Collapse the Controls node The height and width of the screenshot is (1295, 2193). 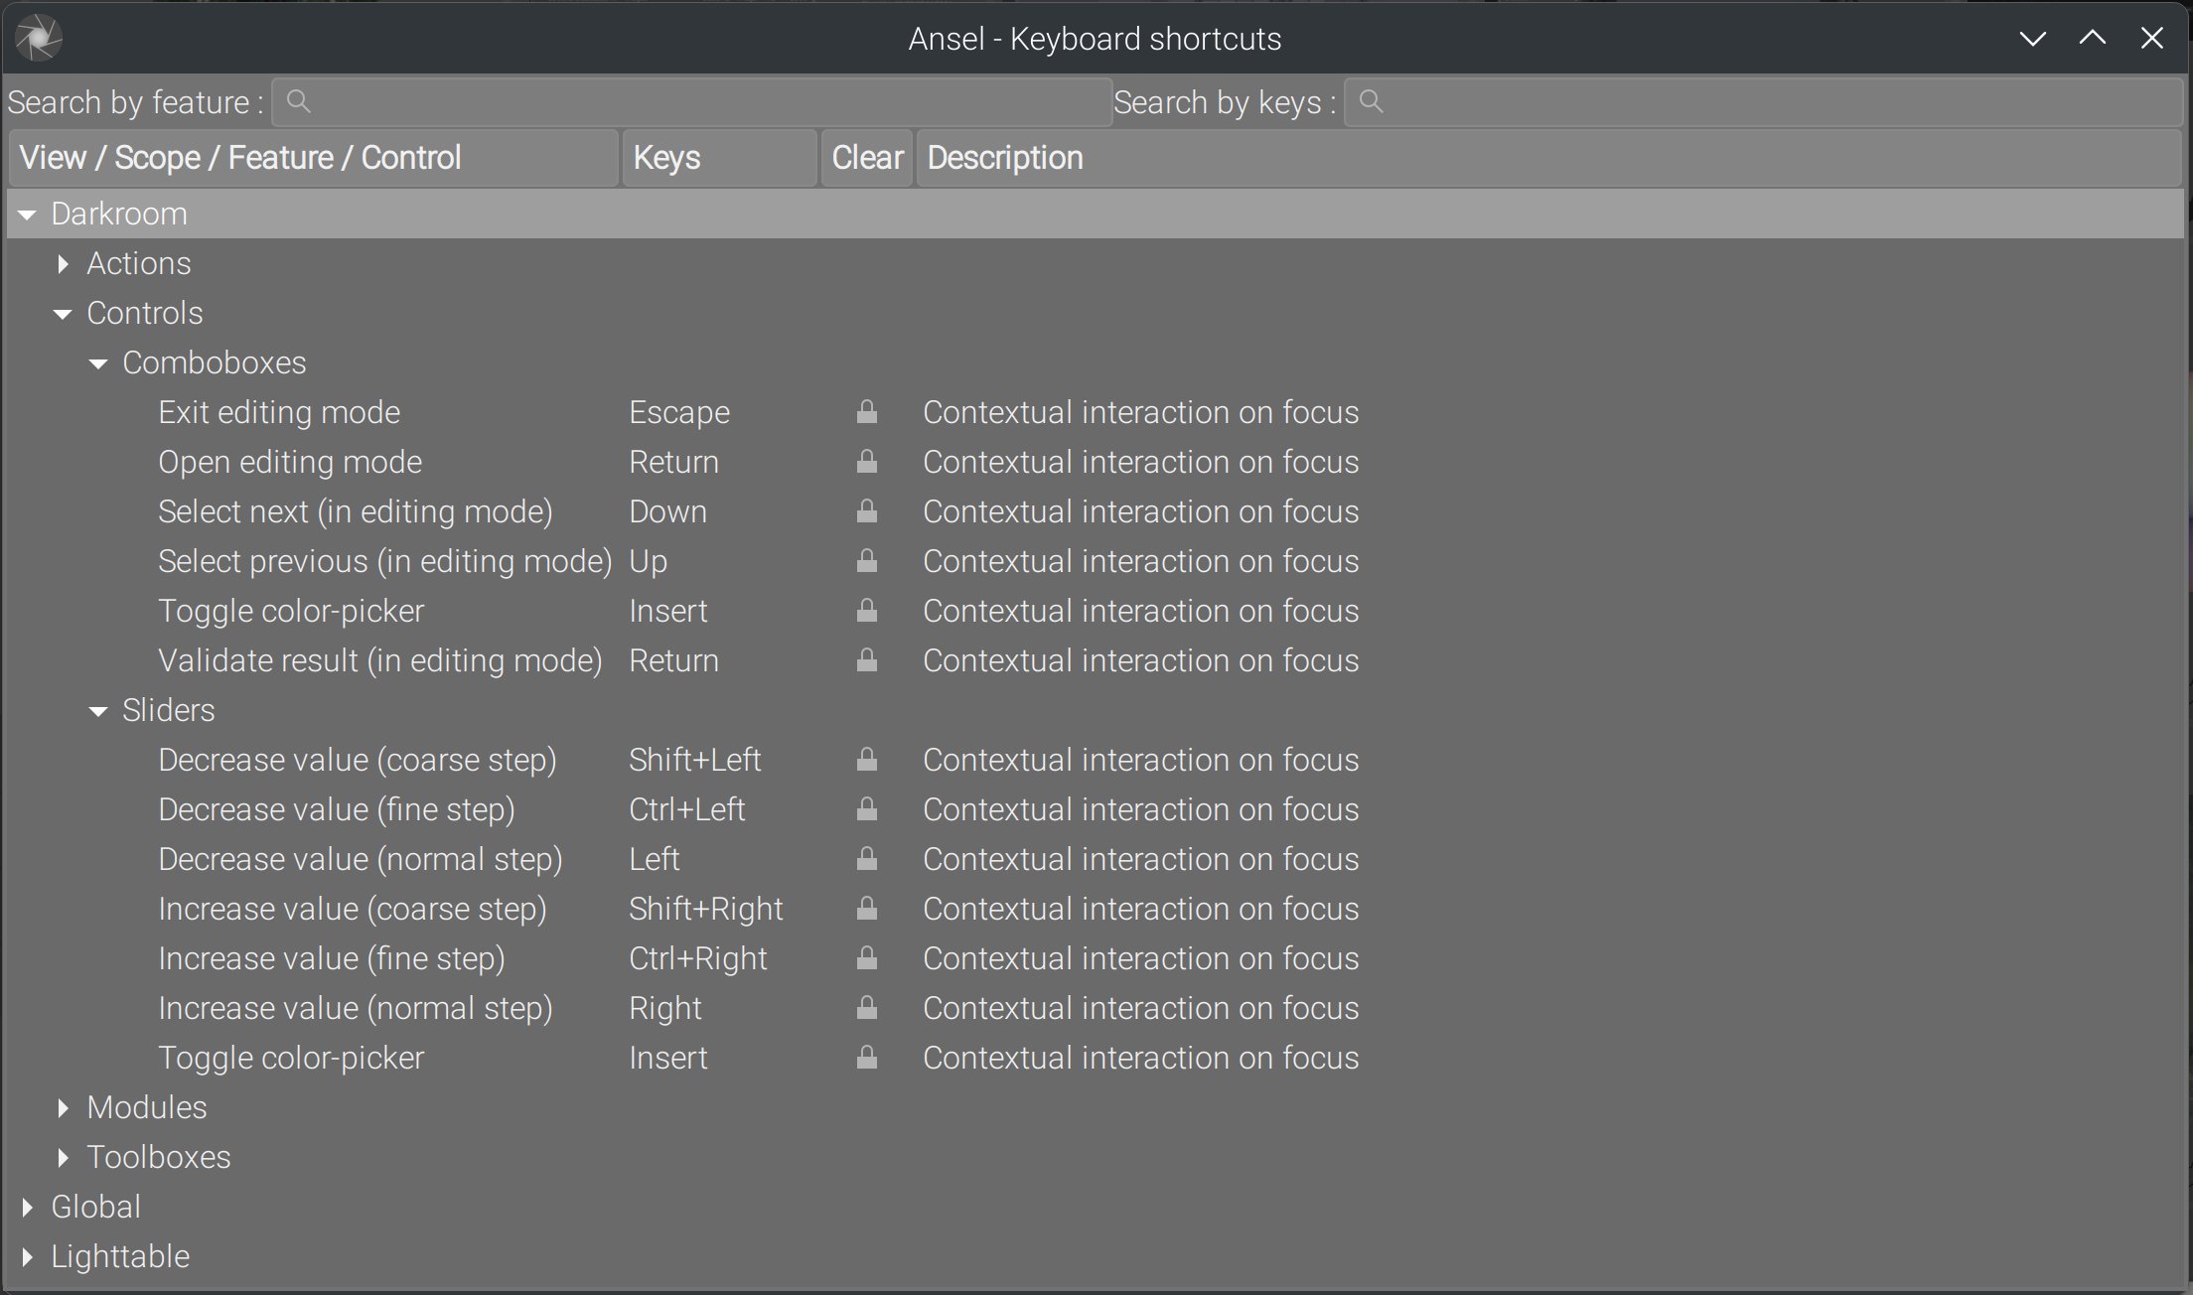(63, 314)
